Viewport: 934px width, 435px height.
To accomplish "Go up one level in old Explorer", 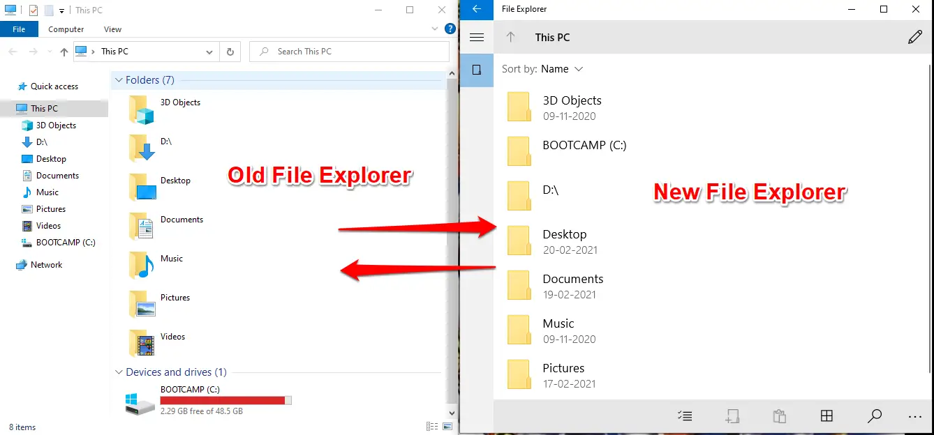I will [64, 52].
